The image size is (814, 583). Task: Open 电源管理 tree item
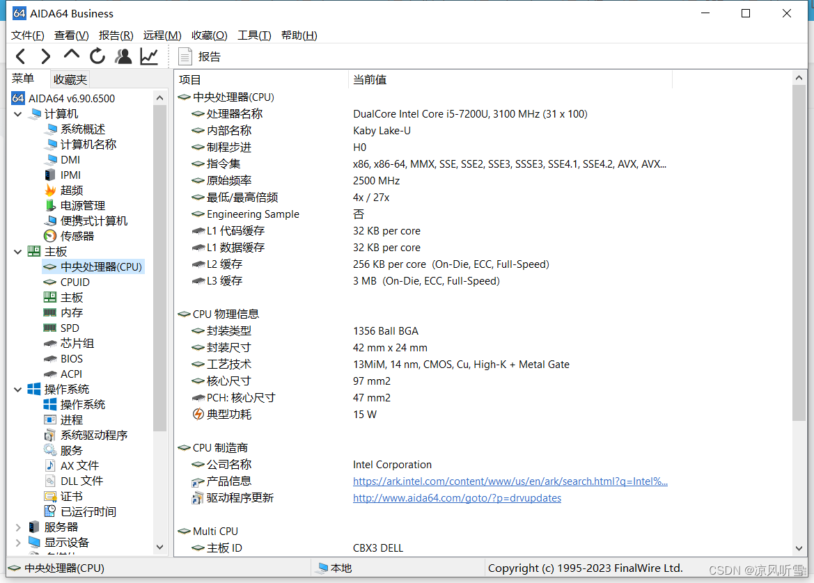75,205
